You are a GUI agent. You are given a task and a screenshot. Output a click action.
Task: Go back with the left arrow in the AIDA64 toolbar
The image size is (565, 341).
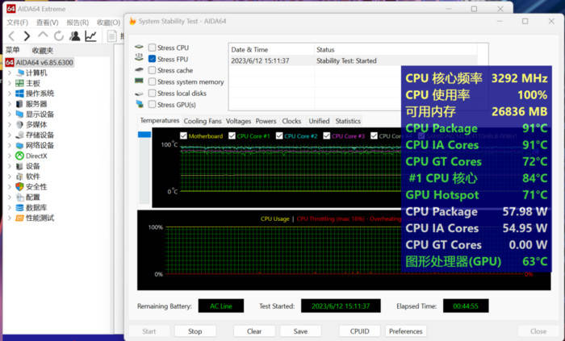[11, 36]
